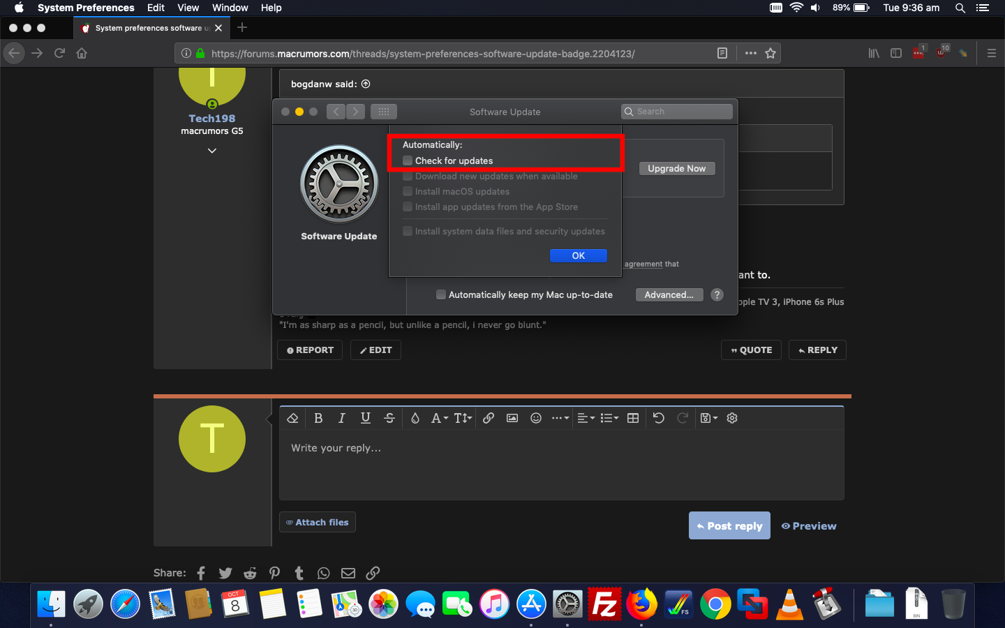
Task: Insert a link via editor chain icon
Action: [489, 418]
